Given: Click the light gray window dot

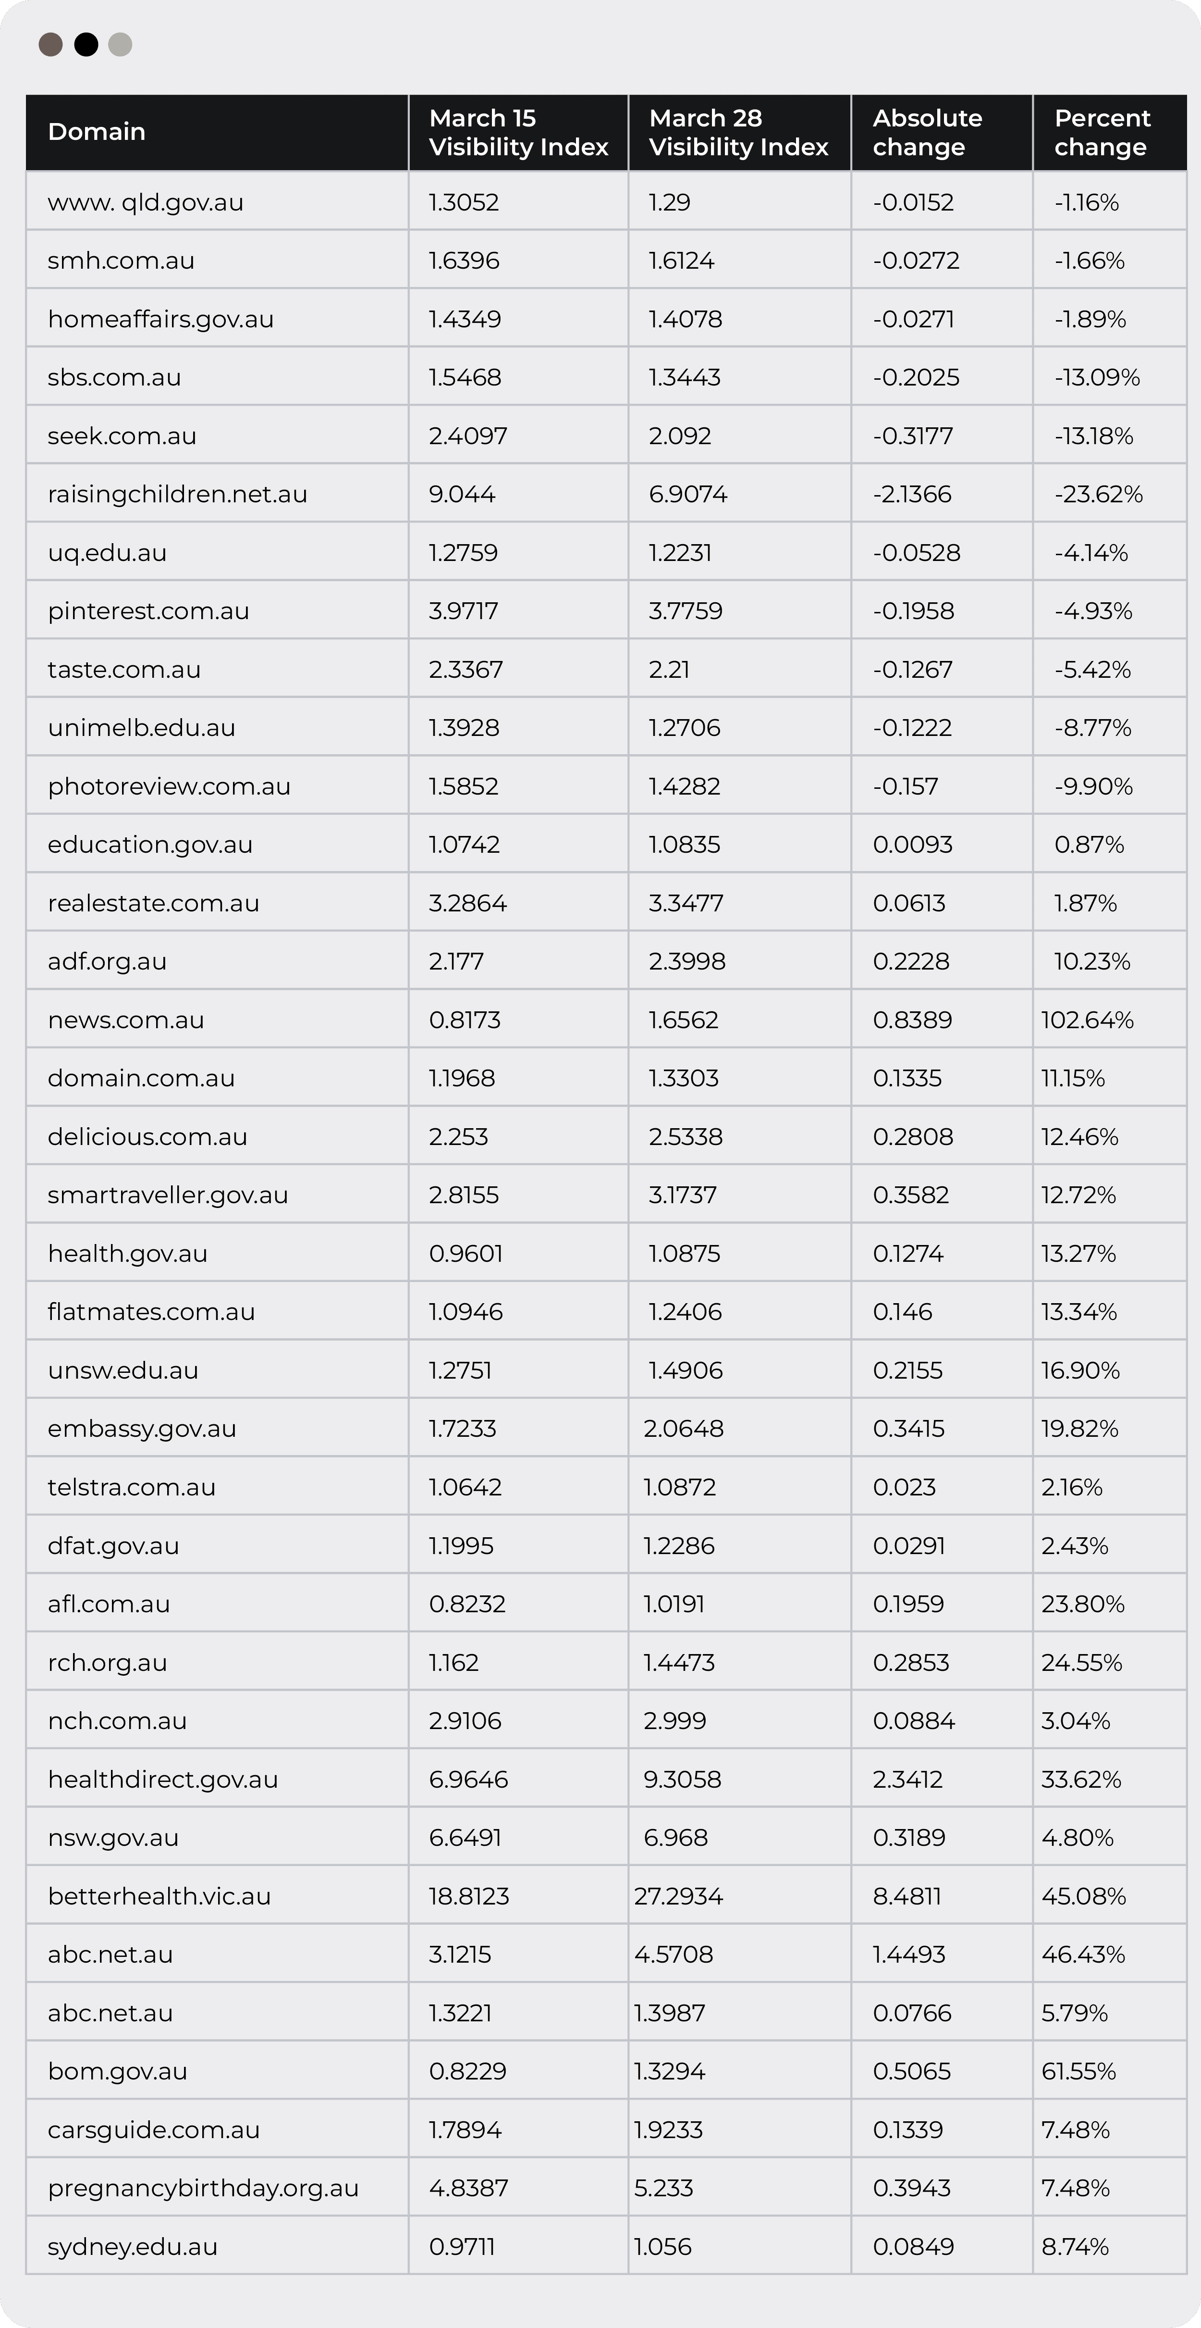Looking at the screenshot, I should pyautogui.click(x=120, y=44).
